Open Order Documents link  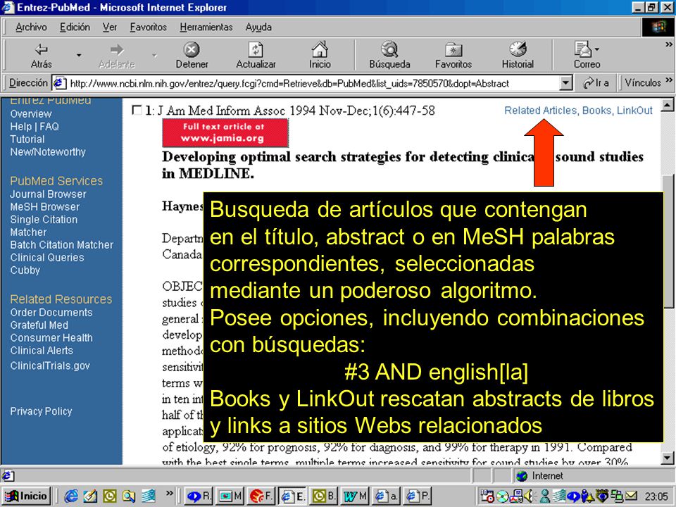point(51,313)
